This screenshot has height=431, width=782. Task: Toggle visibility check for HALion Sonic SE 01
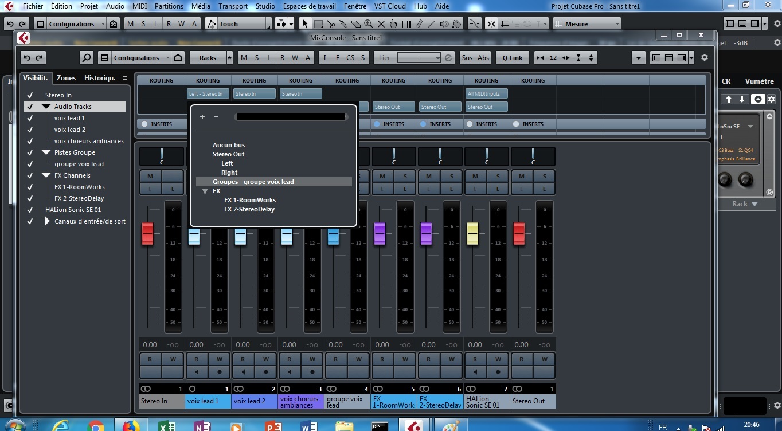click(x=30, y=210)
